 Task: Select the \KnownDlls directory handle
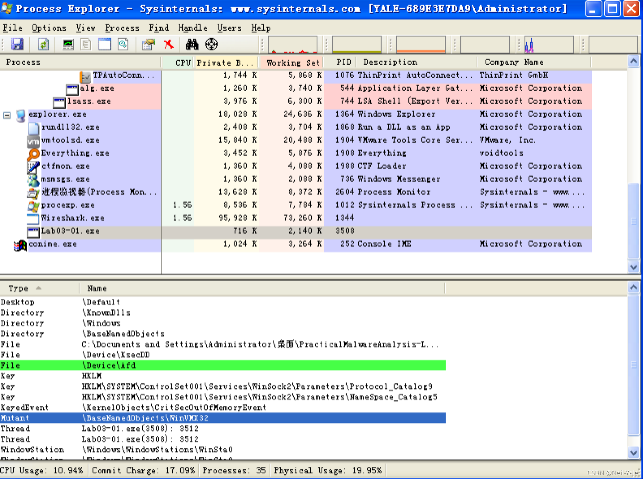tap(223, 313)
